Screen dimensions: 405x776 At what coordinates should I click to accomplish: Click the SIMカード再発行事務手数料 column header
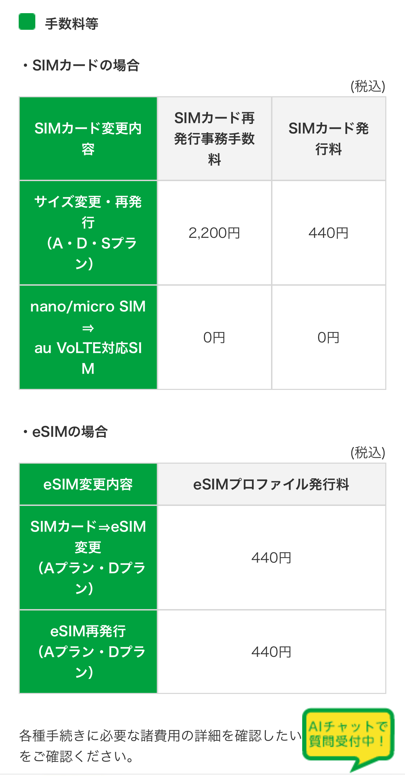[x=214, y=139]
